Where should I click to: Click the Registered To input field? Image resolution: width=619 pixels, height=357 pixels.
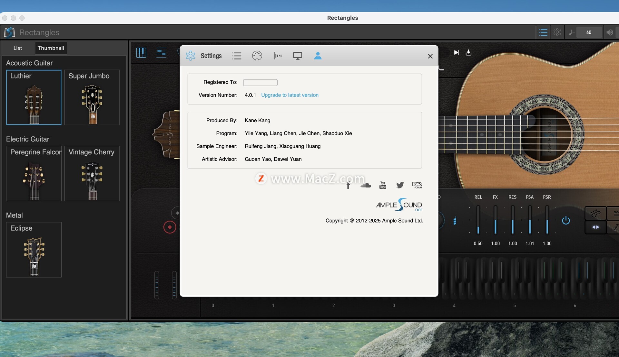(x=260, y=82)
